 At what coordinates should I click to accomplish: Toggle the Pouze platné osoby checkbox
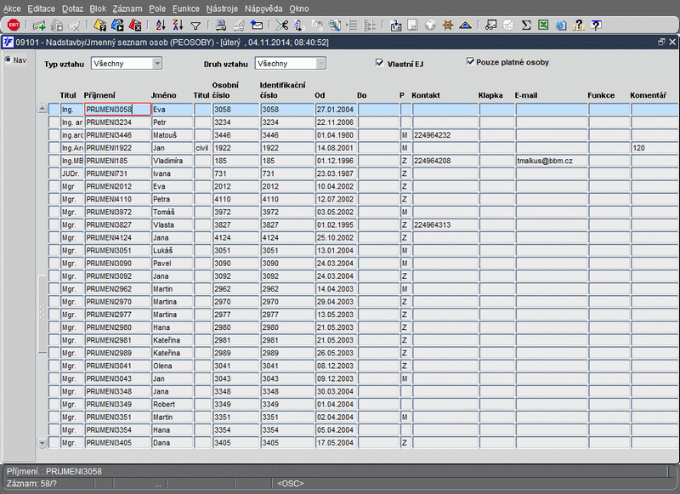pyautogui.click(x=471, y=61)
